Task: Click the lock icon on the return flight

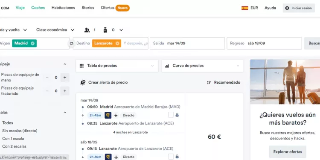Action: point(177,157)
